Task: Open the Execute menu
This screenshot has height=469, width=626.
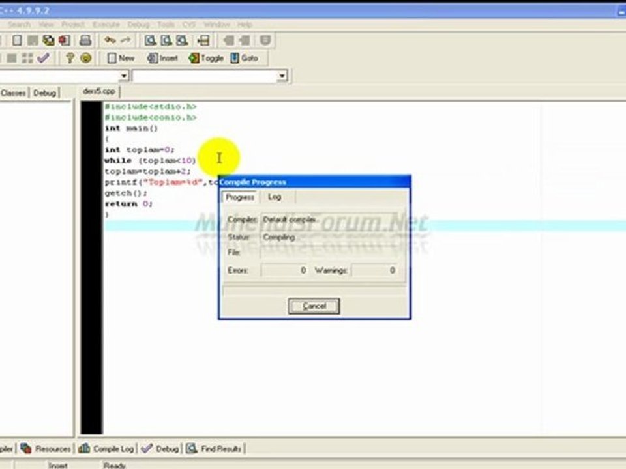Action: [x=106, y=25]
